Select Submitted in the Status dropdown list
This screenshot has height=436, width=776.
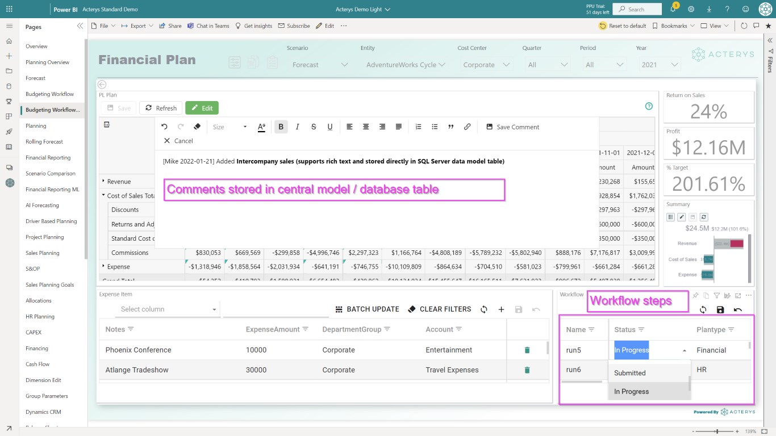pos(649,373)
